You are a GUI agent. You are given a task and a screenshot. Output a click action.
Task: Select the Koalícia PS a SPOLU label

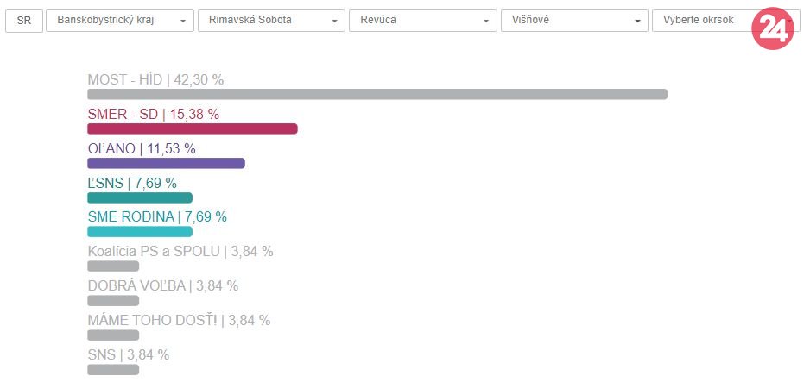(180, 251)
